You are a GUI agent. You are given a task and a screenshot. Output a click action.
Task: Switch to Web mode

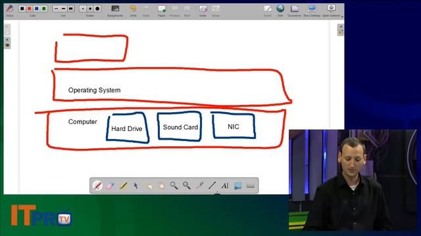(x=280, y=10)
